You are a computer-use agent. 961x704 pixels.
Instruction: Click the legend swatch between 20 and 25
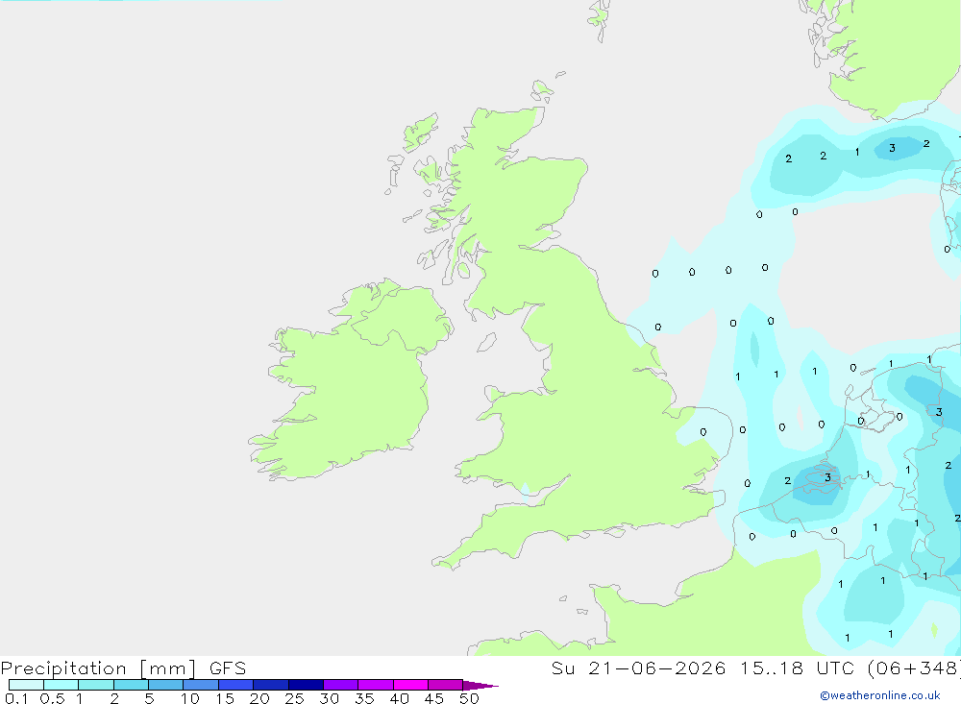(x=270, y=685)
